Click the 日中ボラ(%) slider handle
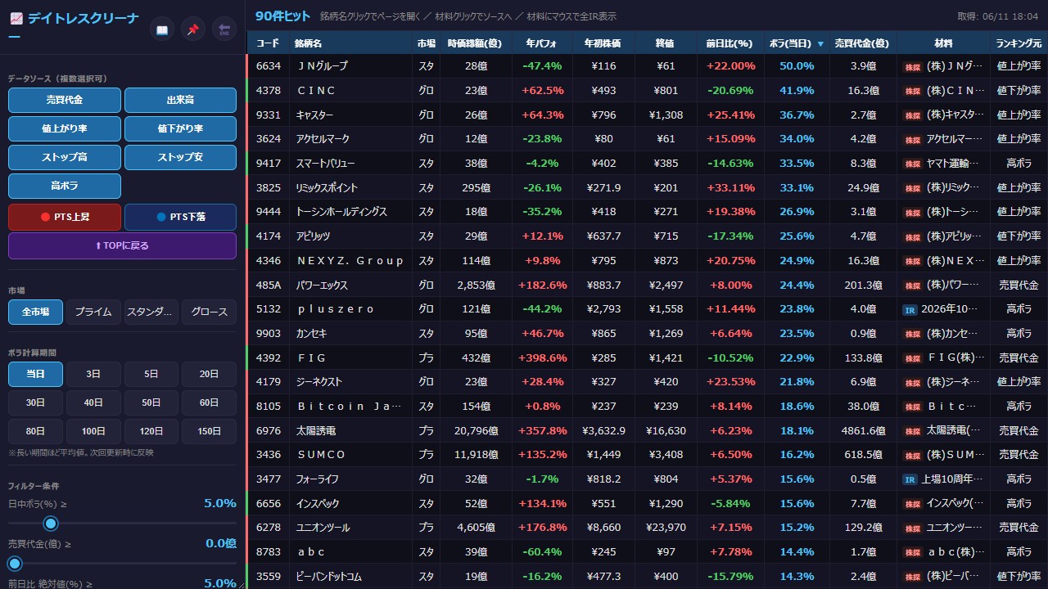This screenshot has height=589, width=1048. (51, 524)
